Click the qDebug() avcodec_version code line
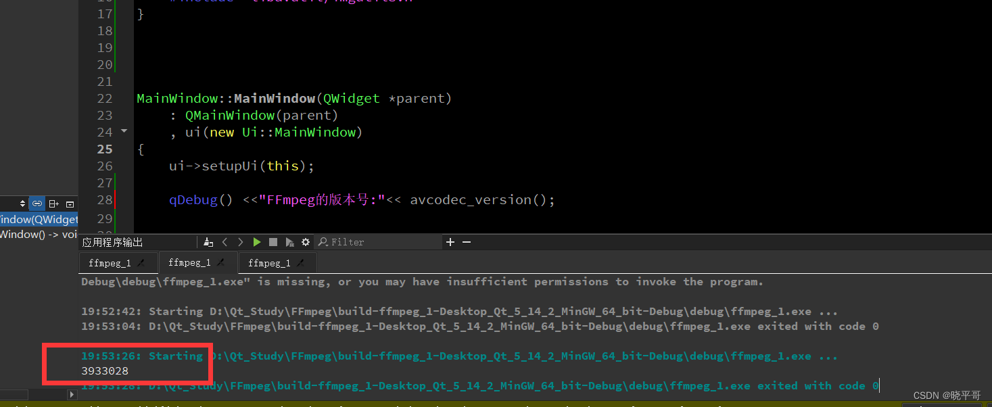Viewport: 992px width, 407px height. pos(362,200)
